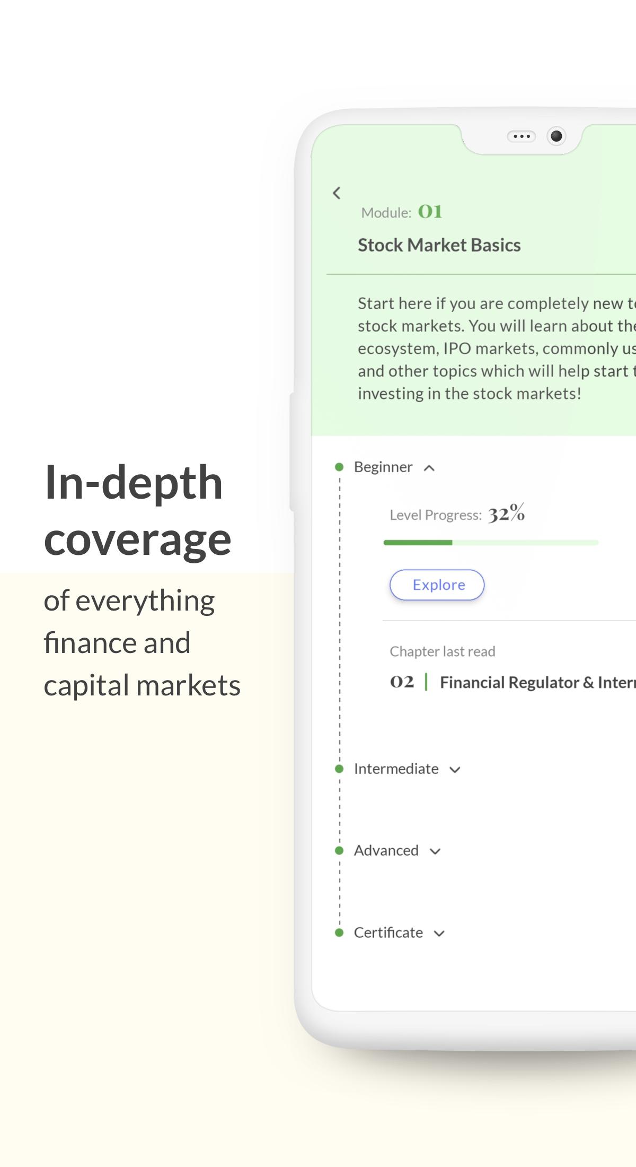This screenshot has height=1167, width=636.
Task: Click the Module 01 number
Action: (x=430, y=212)
